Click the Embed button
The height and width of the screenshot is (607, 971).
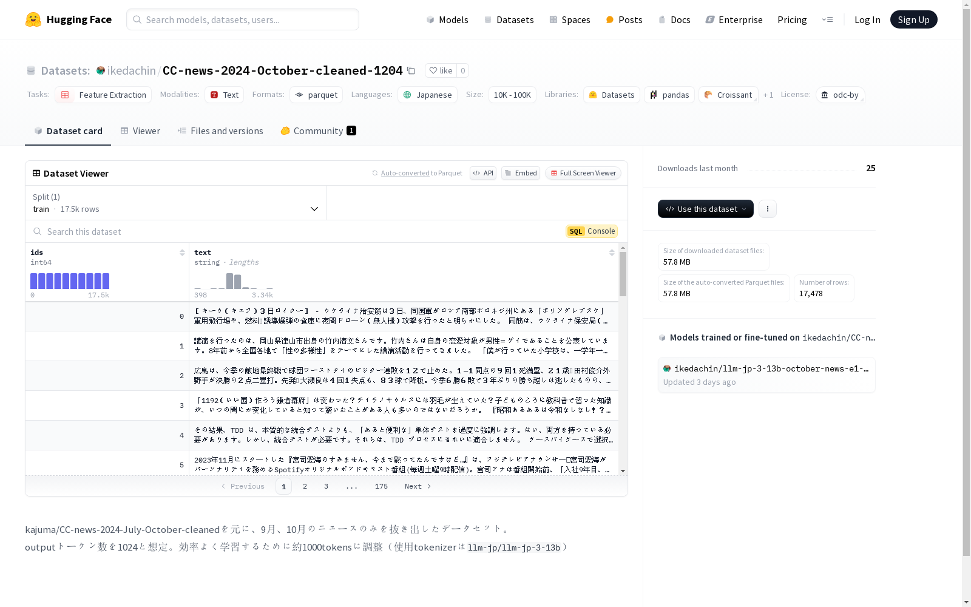click(521, 173)
